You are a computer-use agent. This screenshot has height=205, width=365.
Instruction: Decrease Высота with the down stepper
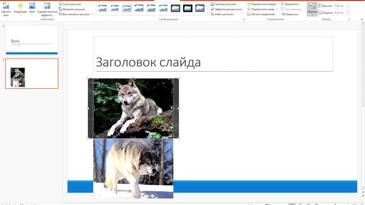[348, 7]
